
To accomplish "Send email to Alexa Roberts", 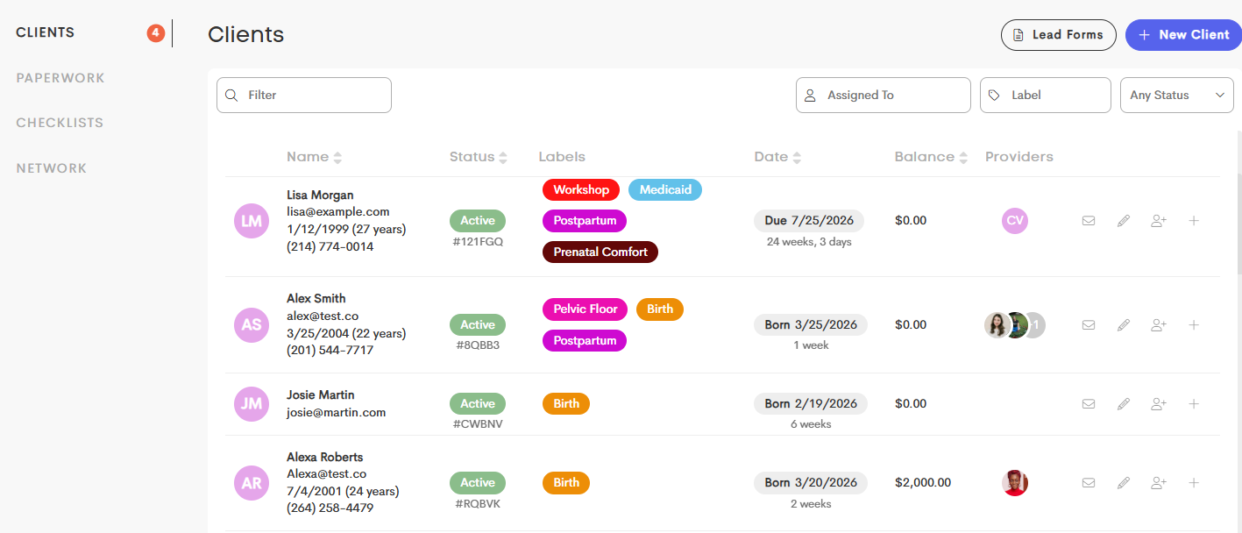I will (x=1089, y=483).
